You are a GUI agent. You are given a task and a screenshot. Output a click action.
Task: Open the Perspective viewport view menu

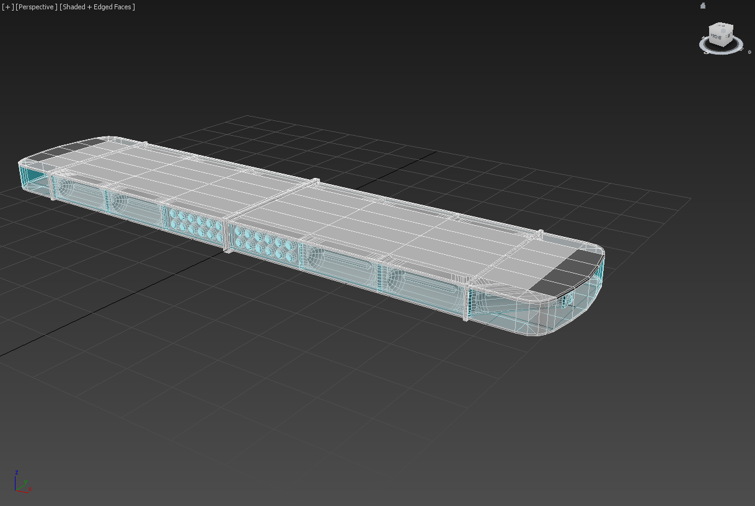coord(37,7)
